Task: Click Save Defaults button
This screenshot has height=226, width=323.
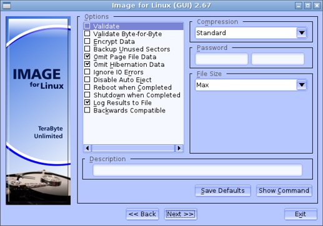Action: 223,190
